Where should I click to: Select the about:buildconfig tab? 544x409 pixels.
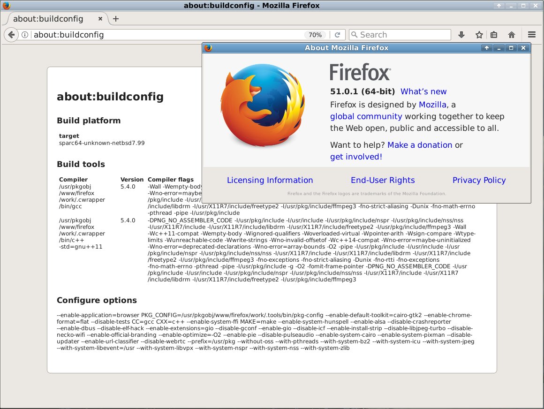[x=55, y=19]
